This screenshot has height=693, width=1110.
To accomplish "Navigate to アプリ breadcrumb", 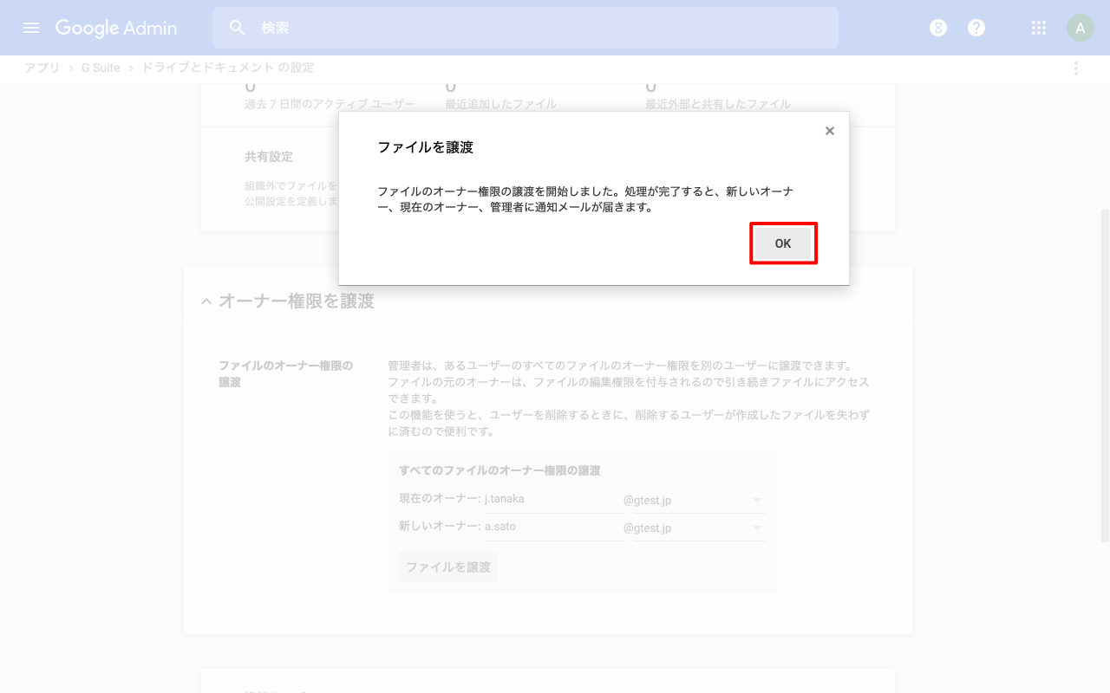I will (42, 68).
